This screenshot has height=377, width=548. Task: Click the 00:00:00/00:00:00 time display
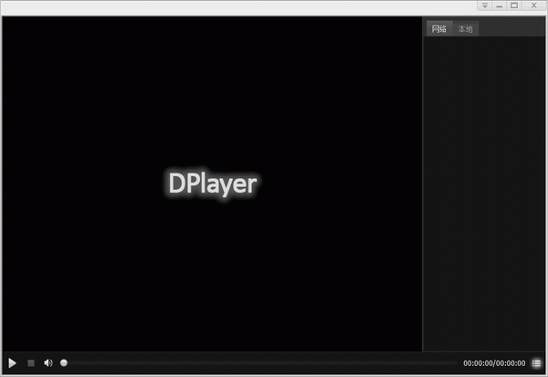(x=494, y=363)
